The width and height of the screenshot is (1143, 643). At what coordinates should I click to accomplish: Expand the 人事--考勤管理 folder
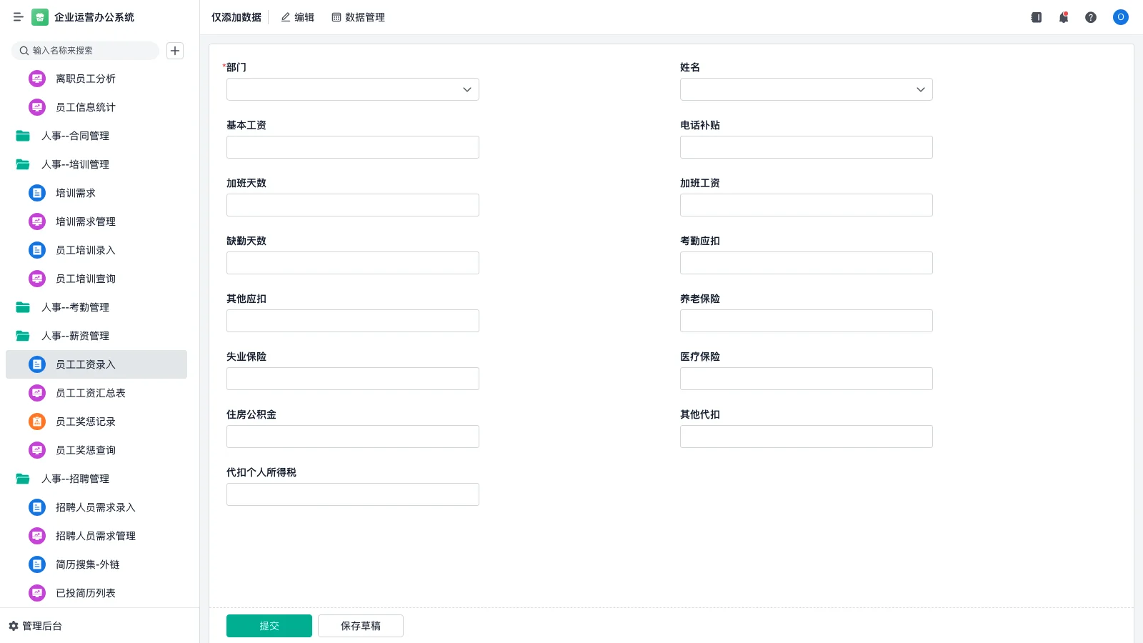pyautogui.click(x=75, y=307)
